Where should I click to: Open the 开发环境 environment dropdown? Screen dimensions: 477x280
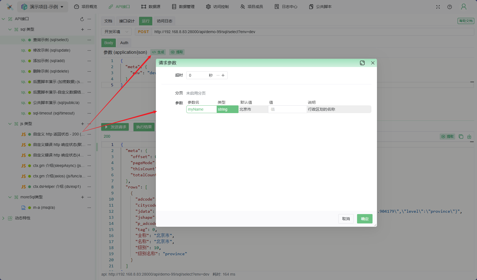coord(116,32)
